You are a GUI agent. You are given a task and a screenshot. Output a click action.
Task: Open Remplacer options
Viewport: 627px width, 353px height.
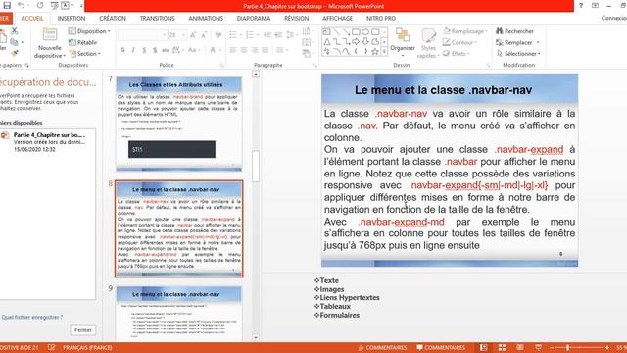point(518,42)
